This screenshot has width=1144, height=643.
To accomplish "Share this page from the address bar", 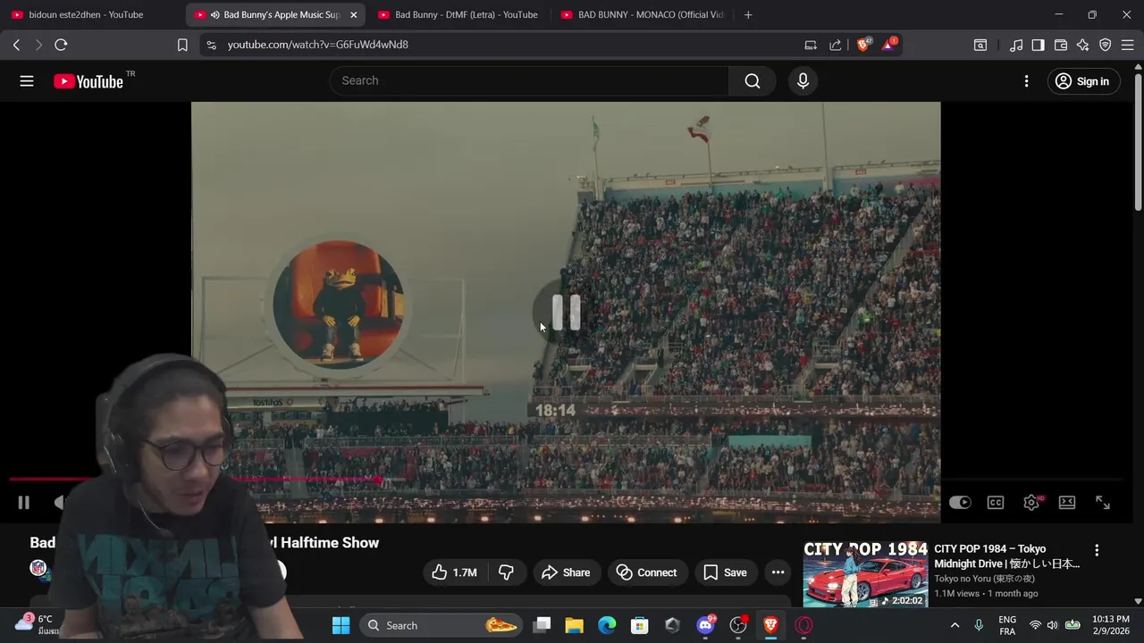I will pos(836,45).
